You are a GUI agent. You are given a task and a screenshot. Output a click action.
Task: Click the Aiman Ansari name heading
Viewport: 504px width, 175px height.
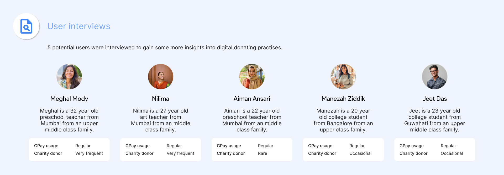click(x=252, y=99)
